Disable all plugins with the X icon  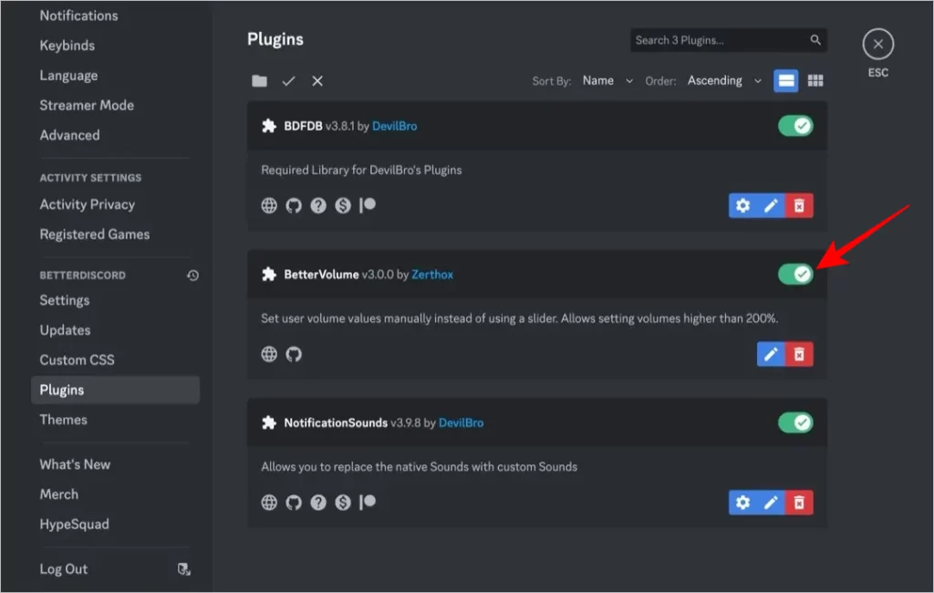(317, 81)
